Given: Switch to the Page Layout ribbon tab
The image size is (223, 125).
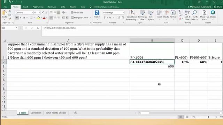Looking at the screenshot, I should coord(38,7).
